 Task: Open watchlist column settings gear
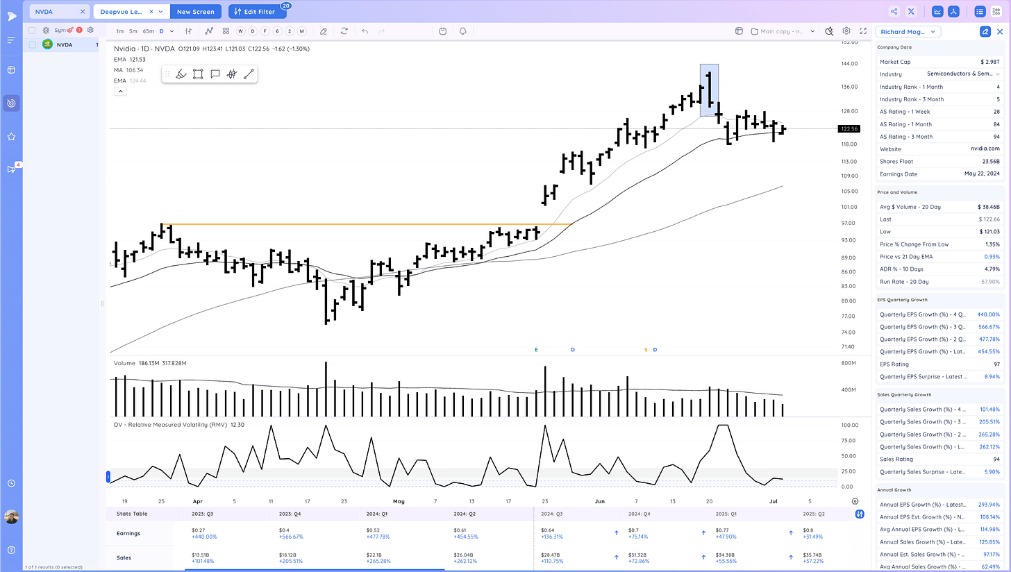(90, 31)
